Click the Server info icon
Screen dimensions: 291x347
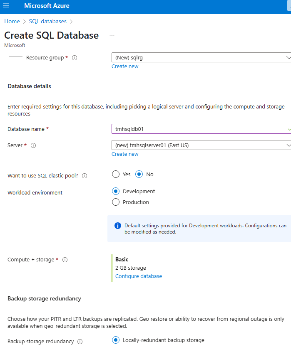[x=33, y=145]
